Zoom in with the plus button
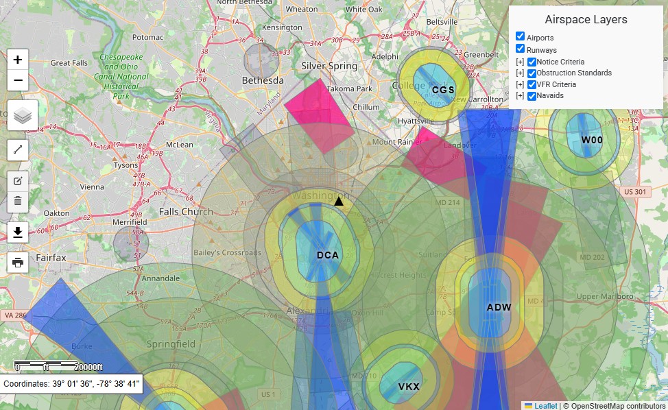The height and width of the screenshot is (410, 668). pyautogui.click(x=17, y=60)
